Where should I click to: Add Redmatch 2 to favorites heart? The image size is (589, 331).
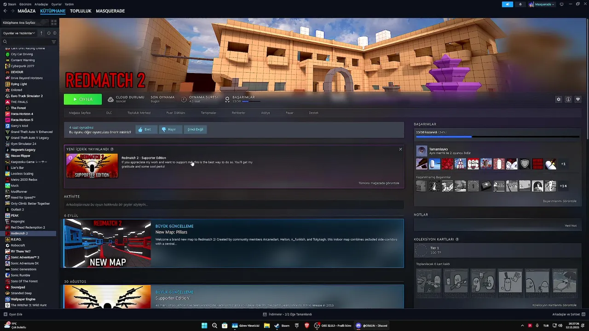tap(578, 99)
